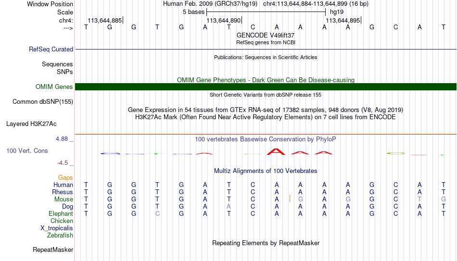457x261 pixels.
Task: Select the Chicken species row label
Action: click(62, 221)
